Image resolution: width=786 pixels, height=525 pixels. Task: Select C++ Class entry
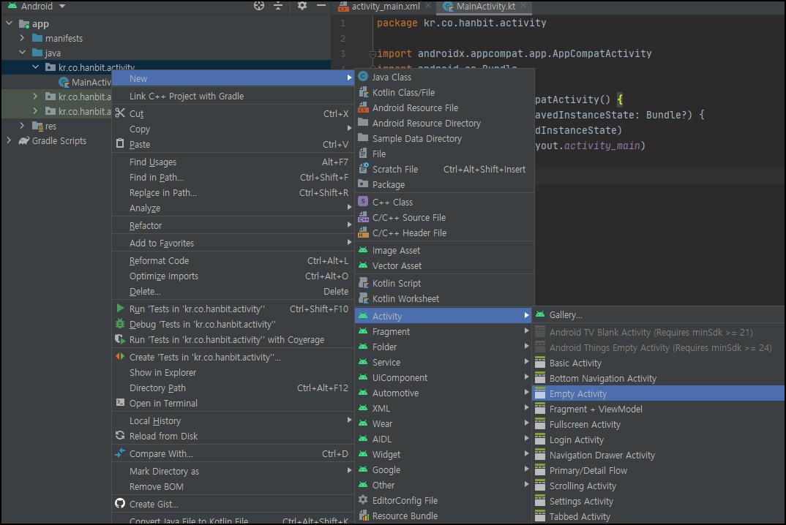pos(444,203)
